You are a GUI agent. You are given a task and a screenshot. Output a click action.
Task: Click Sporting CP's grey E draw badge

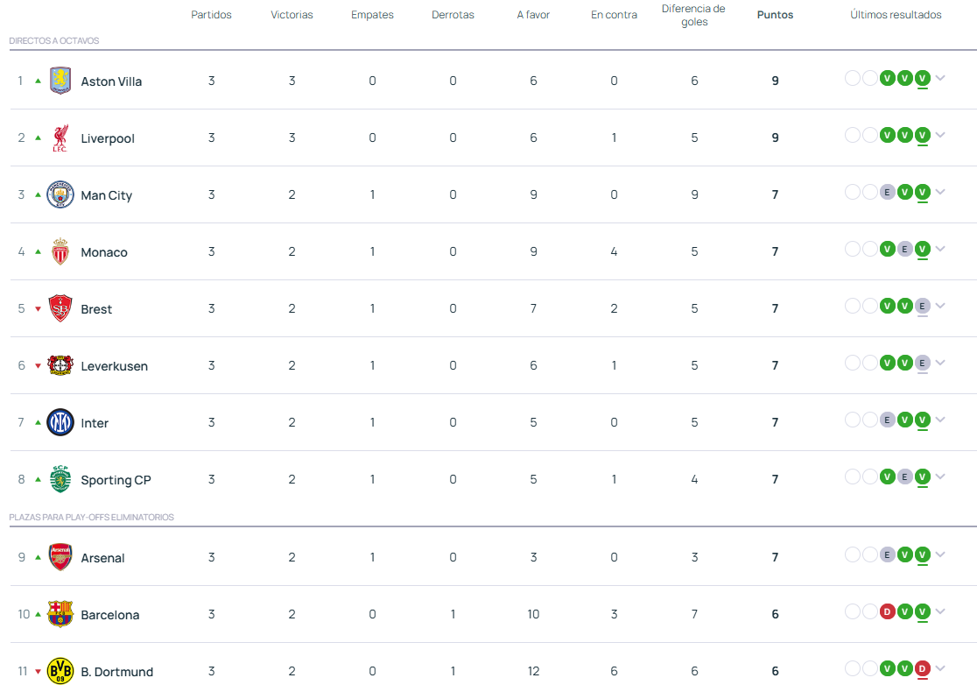coord(904,477)
